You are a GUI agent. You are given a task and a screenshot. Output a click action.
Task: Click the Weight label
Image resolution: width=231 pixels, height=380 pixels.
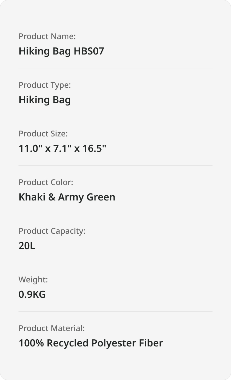pos(33,280)
